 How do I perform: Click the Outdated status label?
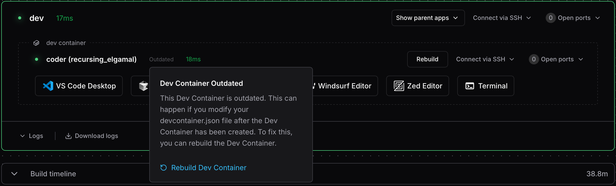tap(161, 59)
